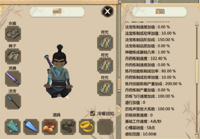Click the bottom 符咒 talisman slot

click(105, 88)
